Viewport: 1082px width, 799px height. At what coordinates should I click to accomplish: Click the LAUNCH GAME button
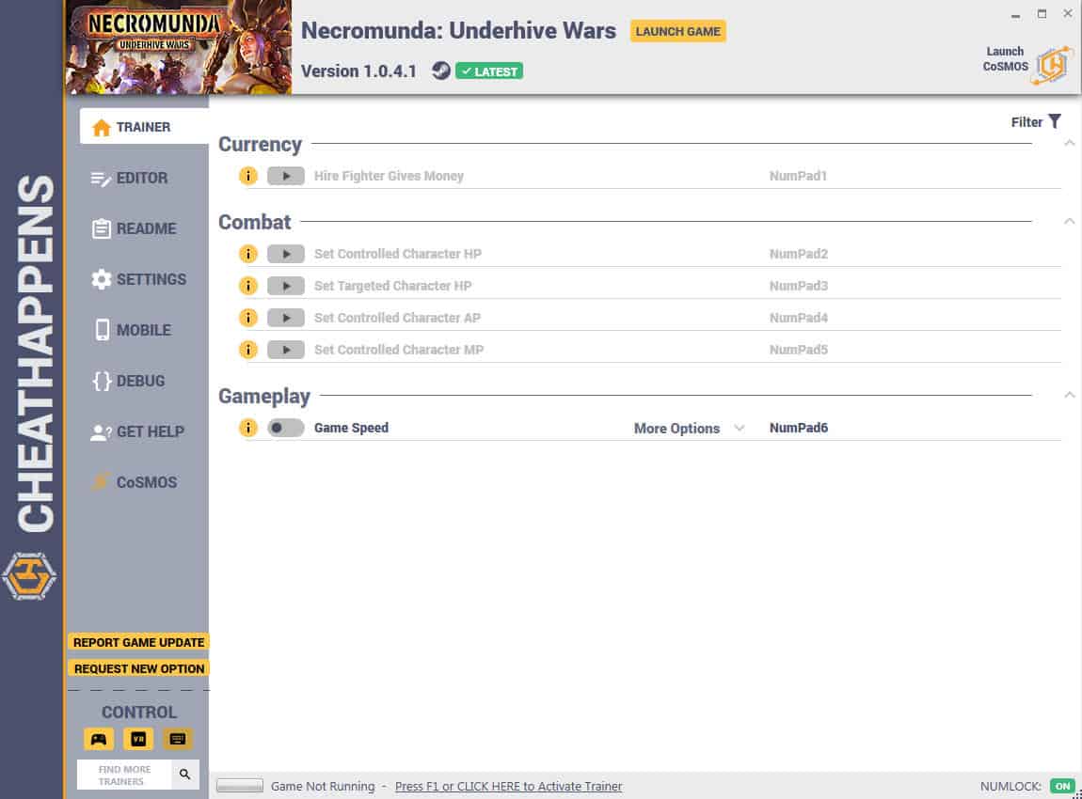(677, 31)
